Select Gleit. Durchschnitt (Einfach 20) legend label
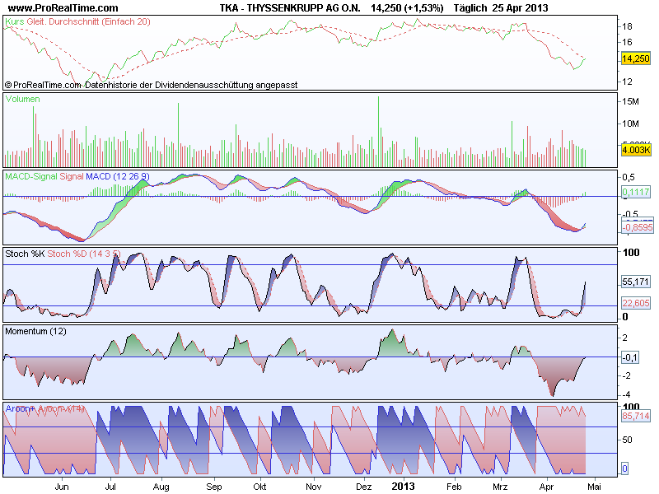659x494 pixels. click(x=88, y=21)
